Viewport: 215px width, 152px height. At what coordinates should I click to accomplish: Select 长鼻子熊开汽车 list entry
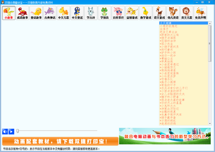click(183, 115)
